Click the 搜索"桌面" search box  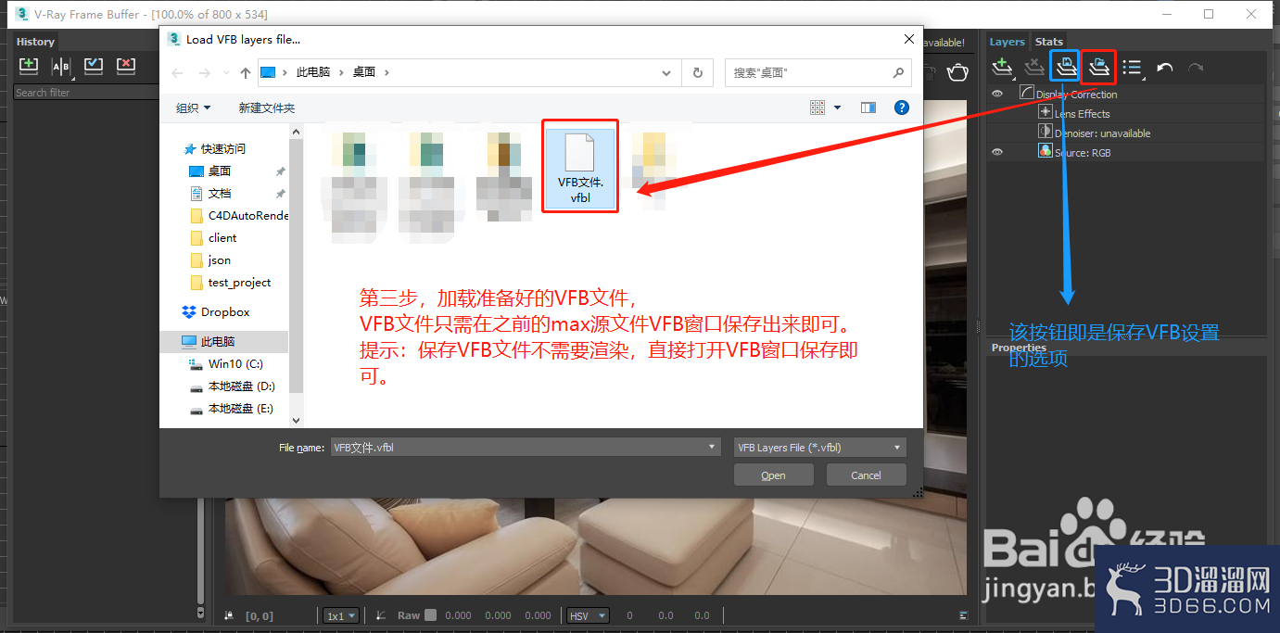tap(818, 72)
